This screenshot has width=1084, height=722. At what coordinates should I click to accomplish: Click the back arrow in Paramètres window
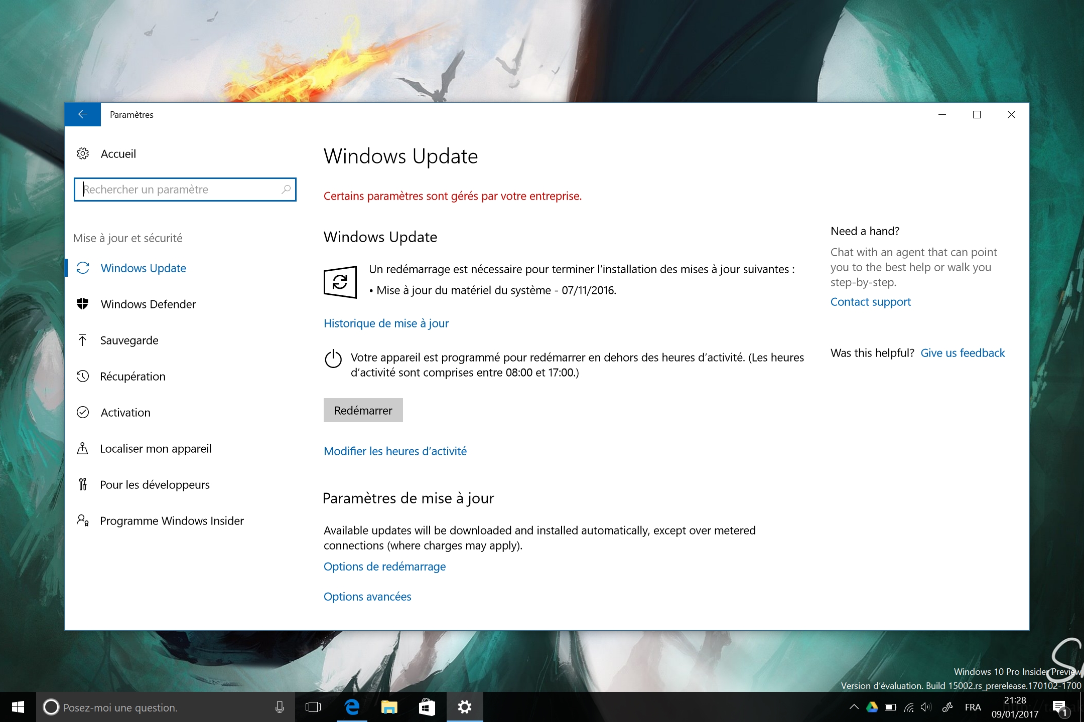[x=83, y=115]
